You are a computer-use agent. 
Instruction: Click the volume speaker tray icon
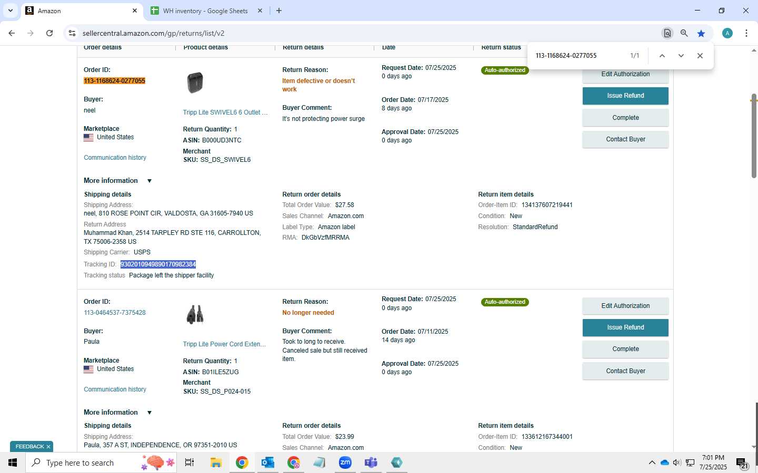677,462
